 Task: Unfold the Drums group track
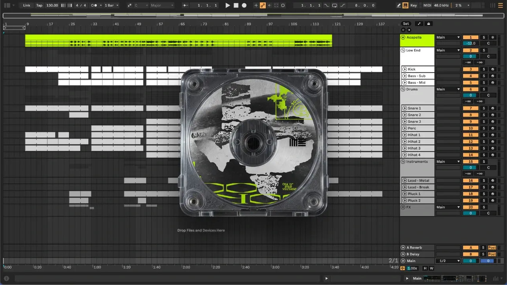point(403,89)
